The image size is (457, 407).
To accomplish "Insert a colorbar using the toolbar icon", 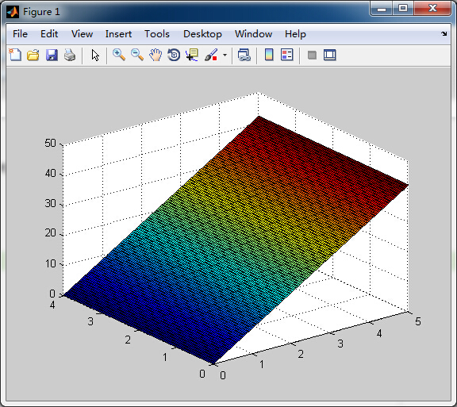I will pos(269,55).
